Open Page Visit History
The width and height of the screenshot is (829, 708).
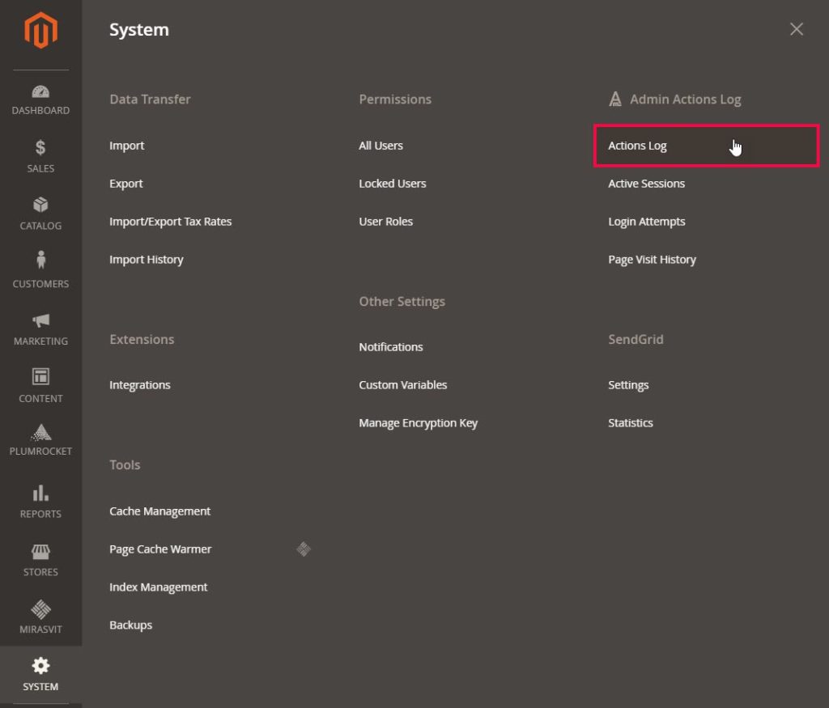coord(653,260)
